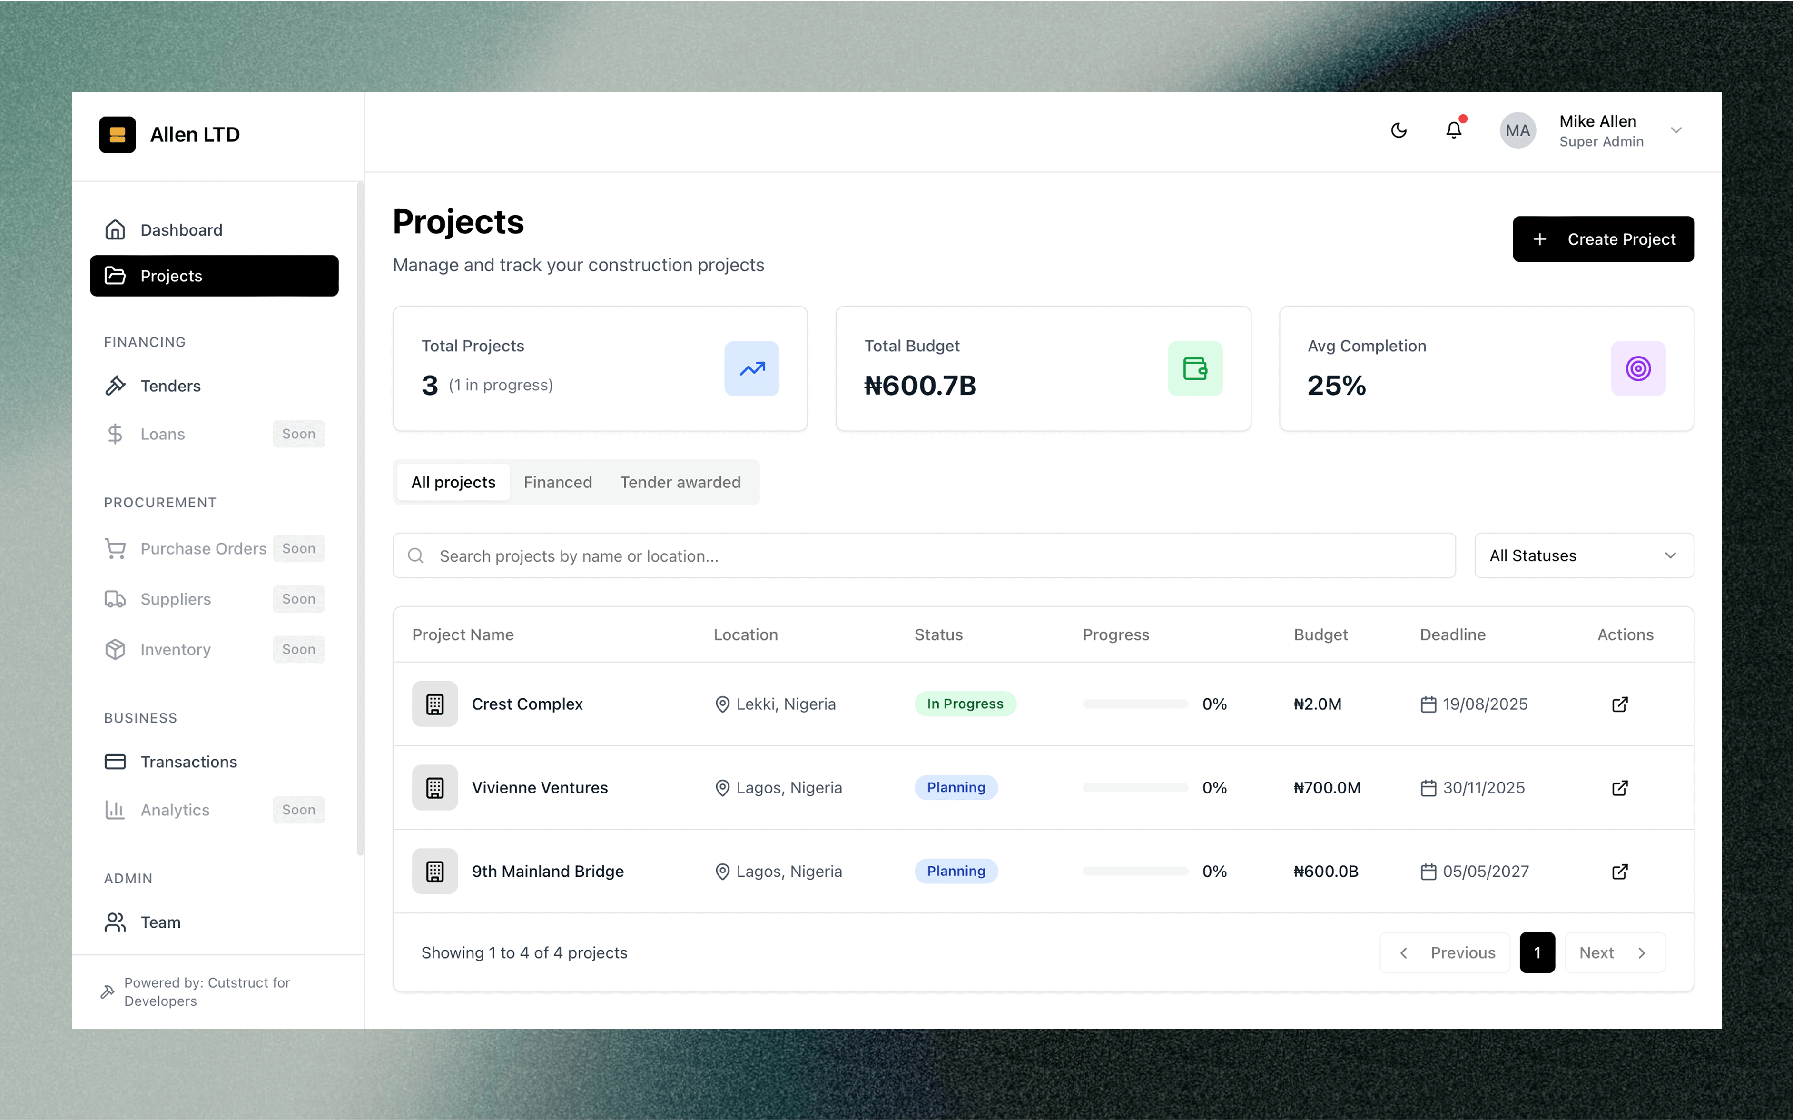Click the Crest Complex progress bar
Viewport: 1793px width, 1120px height.
click(1135, 704)
